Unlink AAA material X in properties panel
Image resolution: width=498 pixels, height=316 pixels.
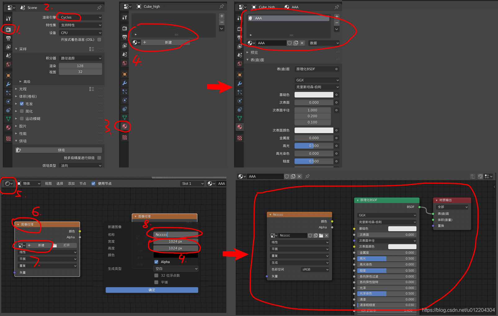pyautogui.click(x=302, y=43)
